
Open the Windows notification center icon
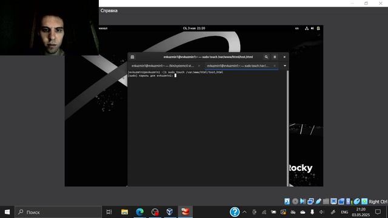[x=378, y=212]
